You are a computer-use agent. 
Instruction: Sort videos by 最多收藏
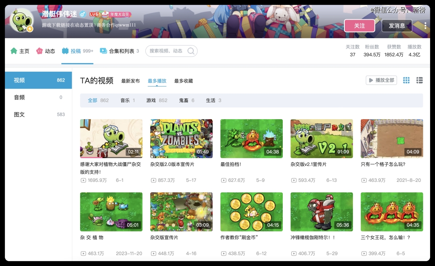[183, 81]
